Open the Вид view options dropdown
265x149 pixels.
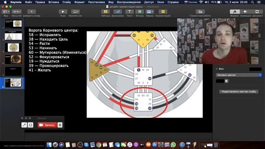[x=6, y=12]
